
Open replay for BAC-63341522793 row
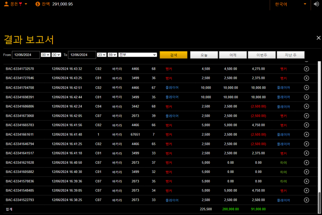[307, 200]
